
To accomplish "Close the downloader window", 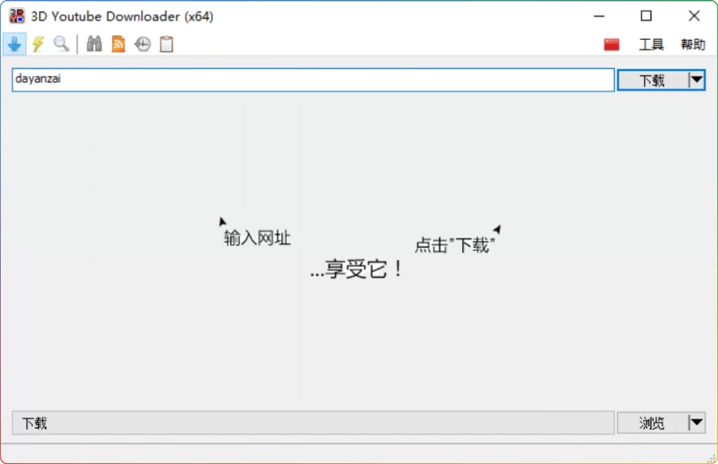I will pos(693,15).
